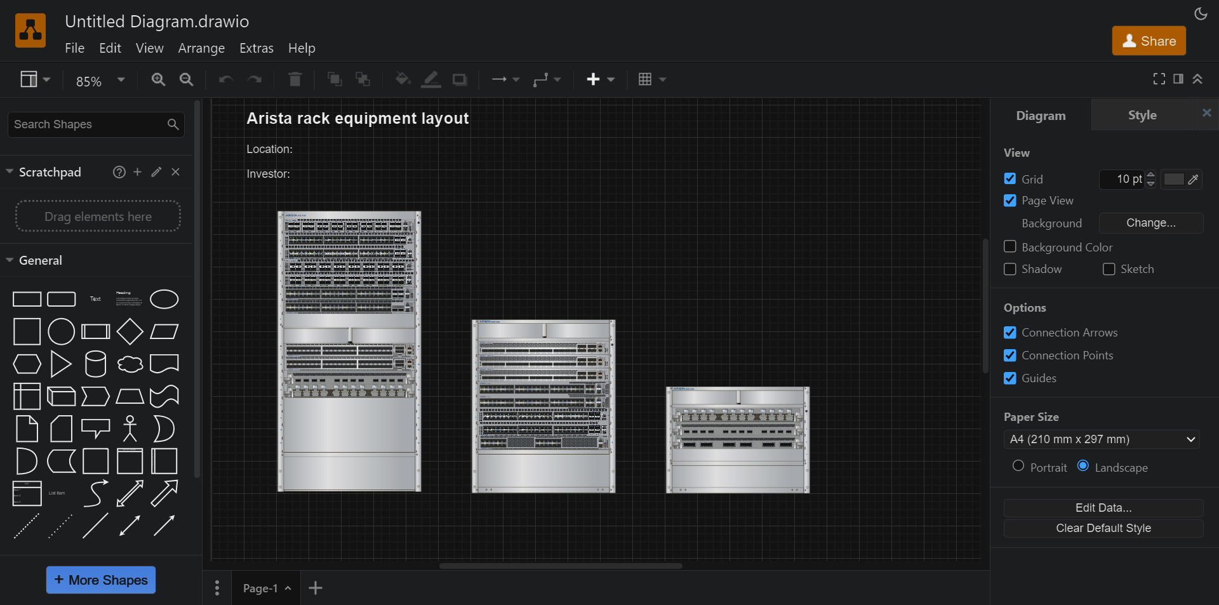Enable the Background Color checkbox
This screenshot has width=1219, height=605.
tap(1010, 247)
